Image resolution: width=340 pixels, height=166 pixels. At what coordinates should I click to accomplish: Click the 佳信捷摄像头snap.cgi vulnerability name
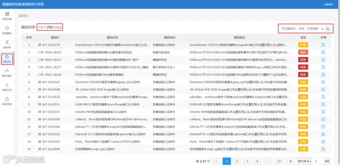pyautogui.click(x=95, y=149)
